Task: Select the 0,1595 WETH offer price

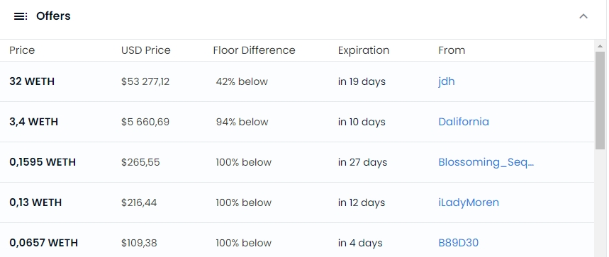Action: coord(43,162)
